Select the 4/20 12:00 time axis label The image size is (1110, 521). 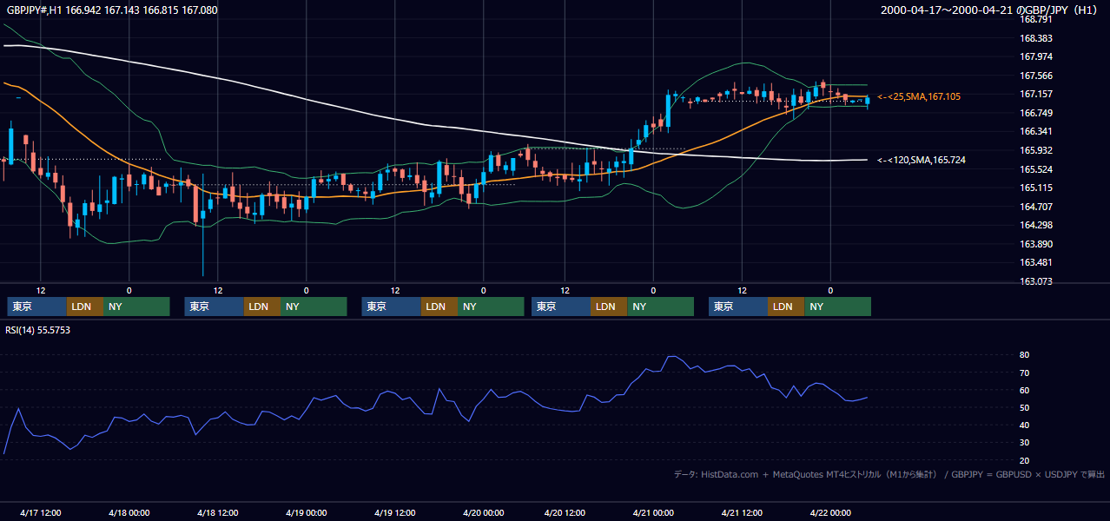tap(565, 512)
